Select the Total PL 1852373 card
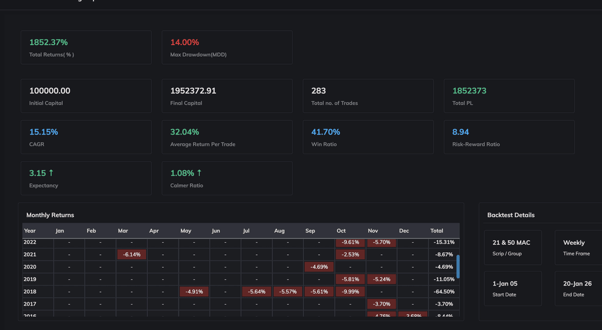Screen dimensions: 602x330 click(509, 96)
